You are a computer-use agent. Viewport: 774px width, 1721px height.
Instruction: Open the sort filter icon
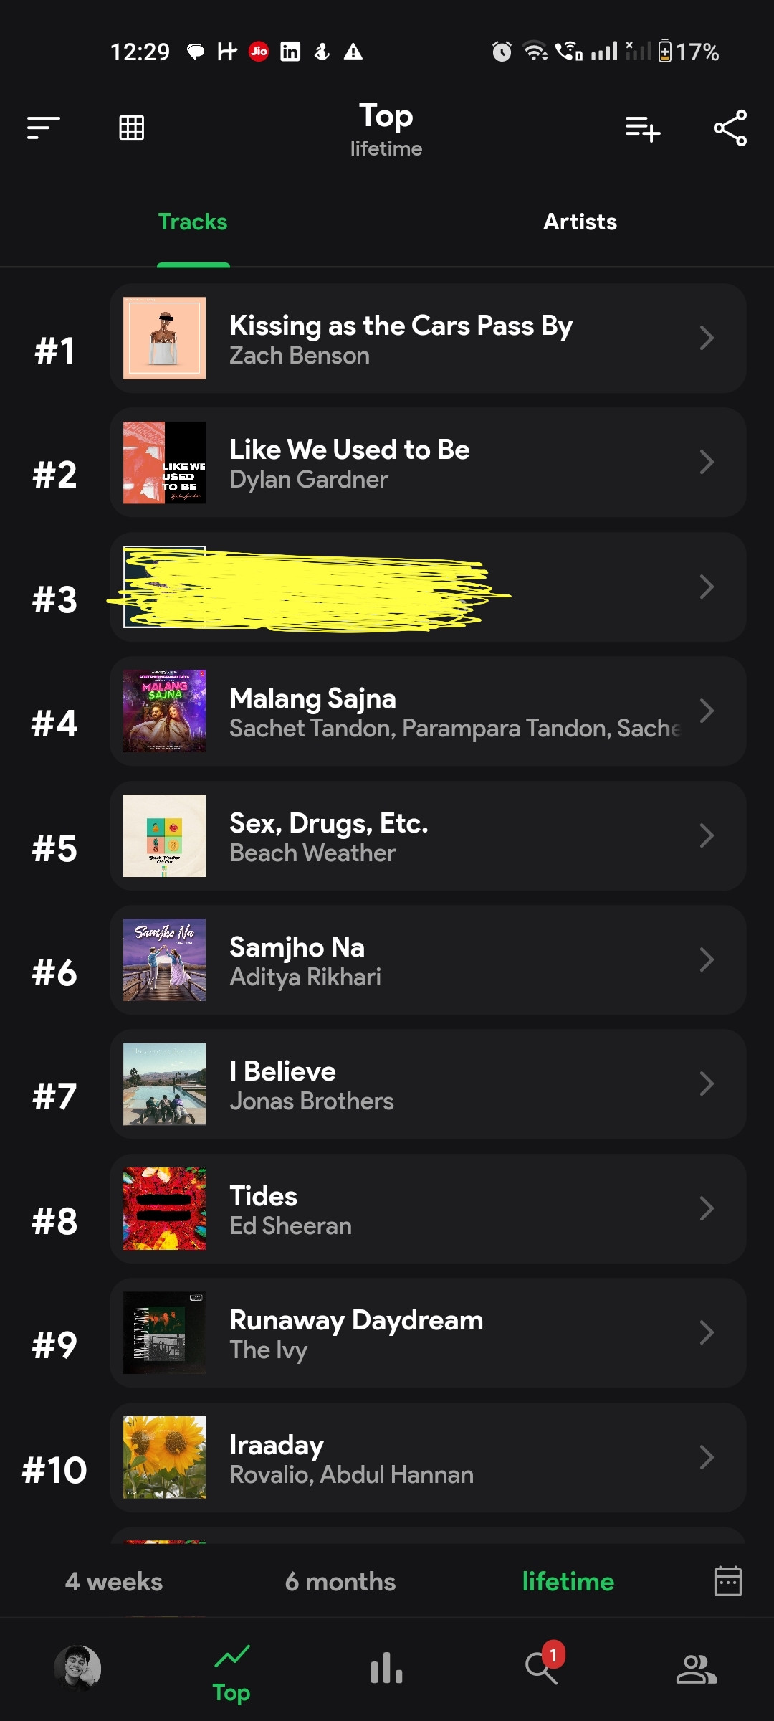pos(43,128)
